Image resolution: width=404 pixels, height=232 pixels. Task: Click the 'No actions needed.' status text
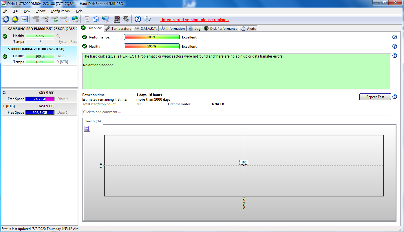click(99, 65)
